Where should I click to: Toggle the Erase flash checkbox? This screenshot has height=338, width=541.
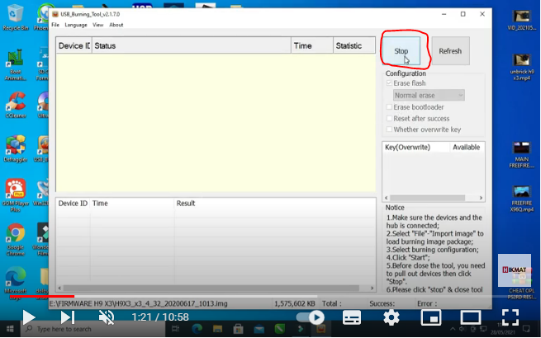coord(389,83)
